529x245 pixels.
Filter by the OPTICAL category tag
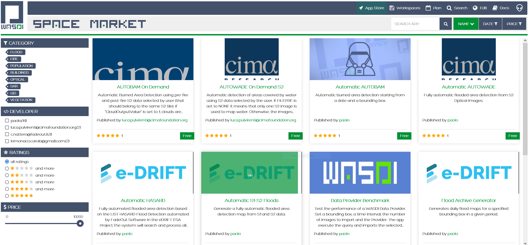coord(17,80)
